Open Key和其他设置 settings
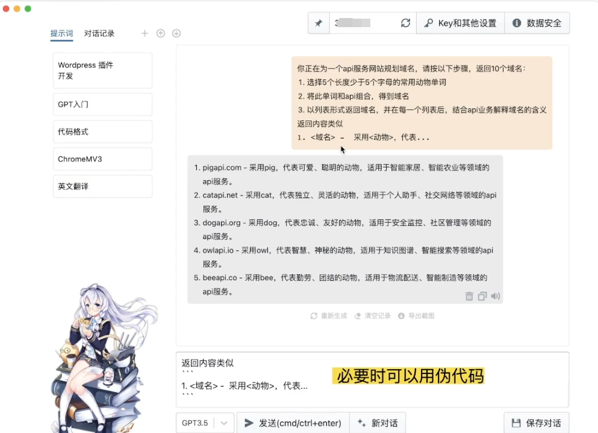598x433 pixels. click(x=460, y=23)
